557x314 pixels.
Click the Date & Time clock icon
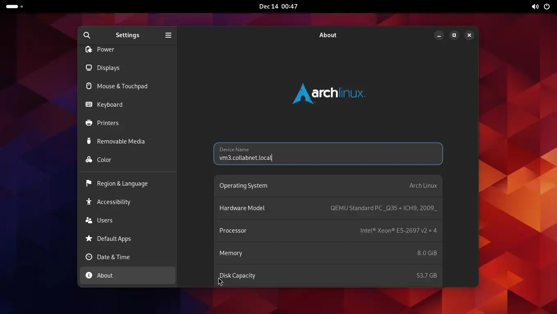[x=89, y=257]
